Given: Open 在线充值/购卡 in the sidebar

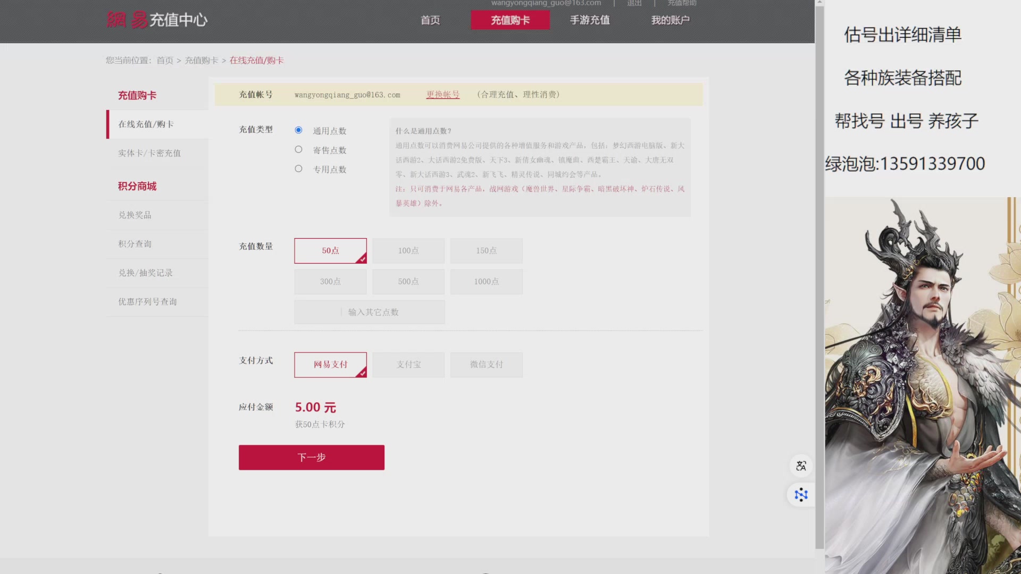Looking at the screenshot, I should point(157,124).
